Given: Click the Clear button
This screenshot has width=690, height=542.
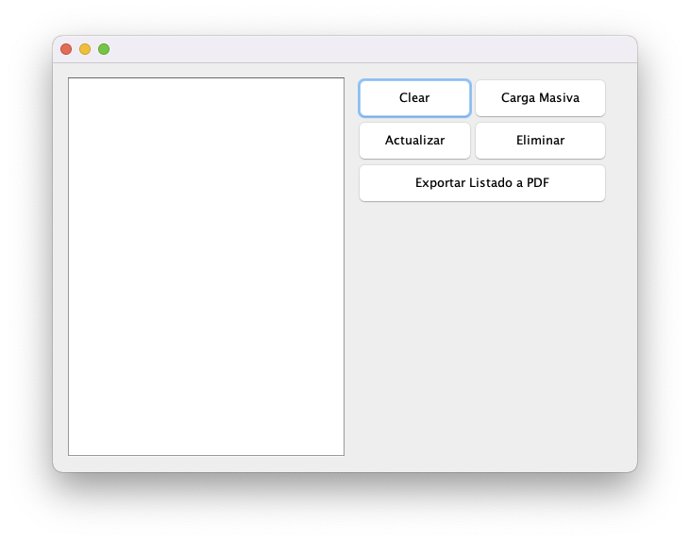Looking at the screenshot, I should click(x=414, y=98).
